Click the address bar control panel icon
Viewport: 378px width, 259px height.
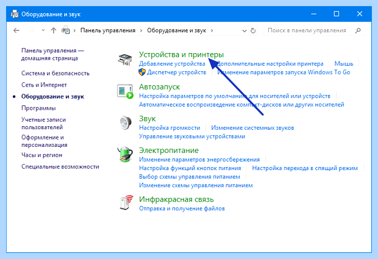coord(66,30)
